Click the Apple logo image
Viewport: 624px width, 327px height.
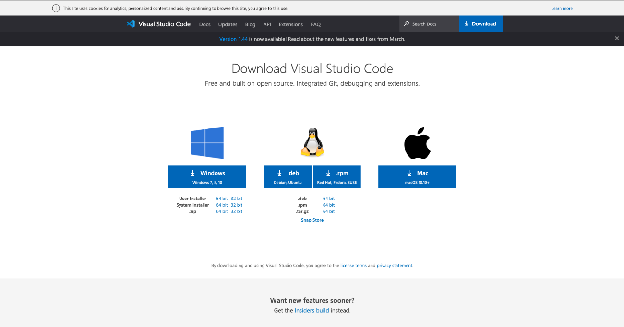(417, 143)
